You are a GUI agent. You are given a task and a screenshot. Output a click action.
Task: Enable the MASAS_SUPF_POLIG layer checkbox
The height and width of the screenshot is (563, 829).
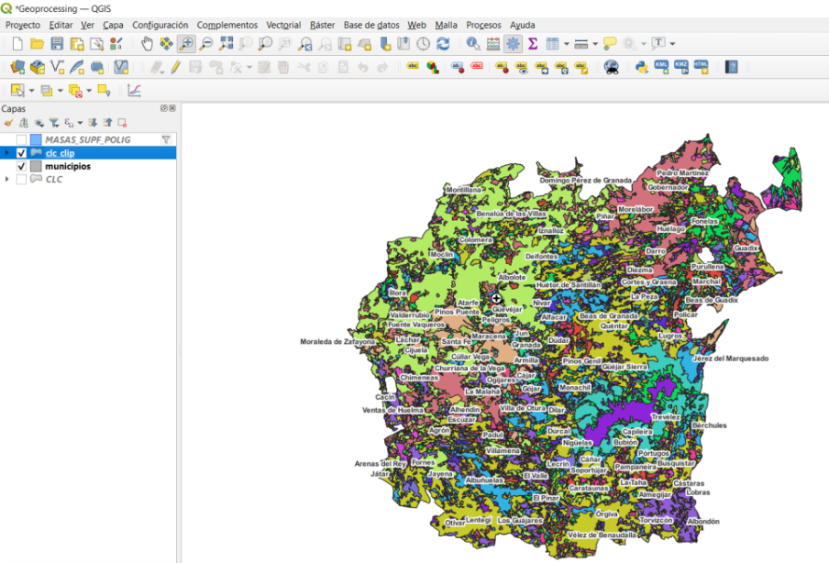[x=22, y=140]
